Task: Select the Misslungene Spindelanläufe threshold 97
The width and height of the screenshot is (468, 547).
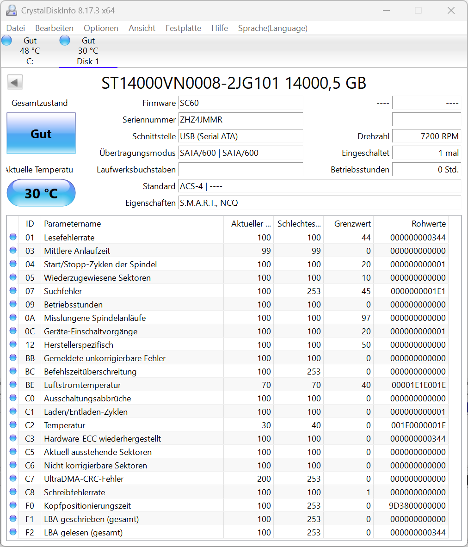Action: 366,318
